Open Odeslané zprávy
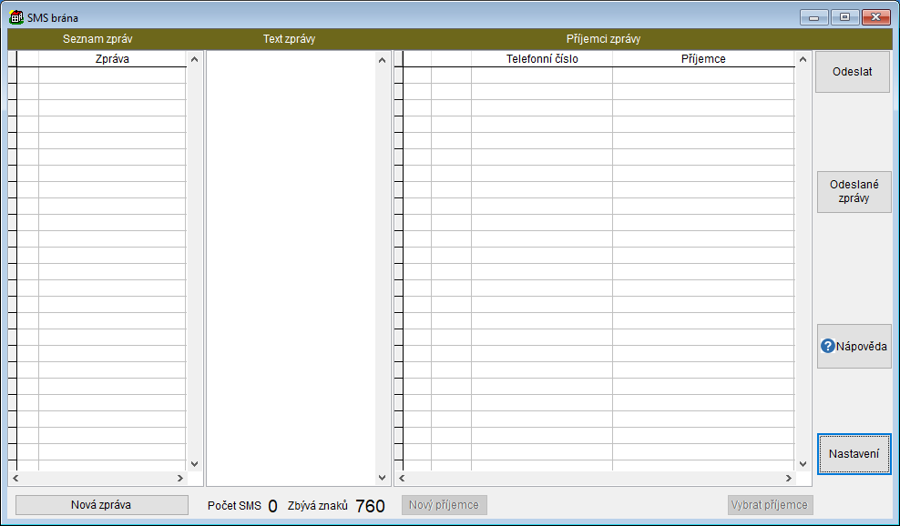This screenshot has width=900, height=526. [854, 191]
